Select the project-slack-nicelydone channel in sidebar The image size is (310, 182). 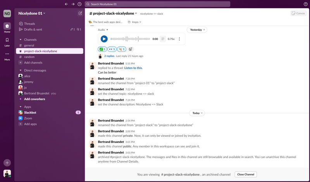click(x=50, y=51)
